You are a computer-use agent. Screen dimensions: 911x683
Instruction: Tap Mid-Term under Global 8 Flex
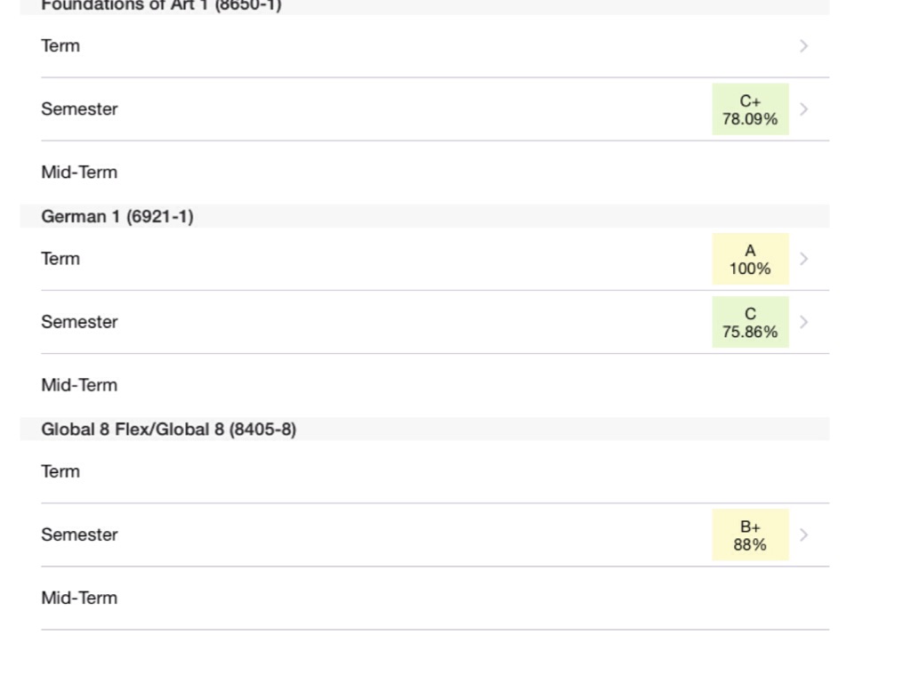coord(79,598)
